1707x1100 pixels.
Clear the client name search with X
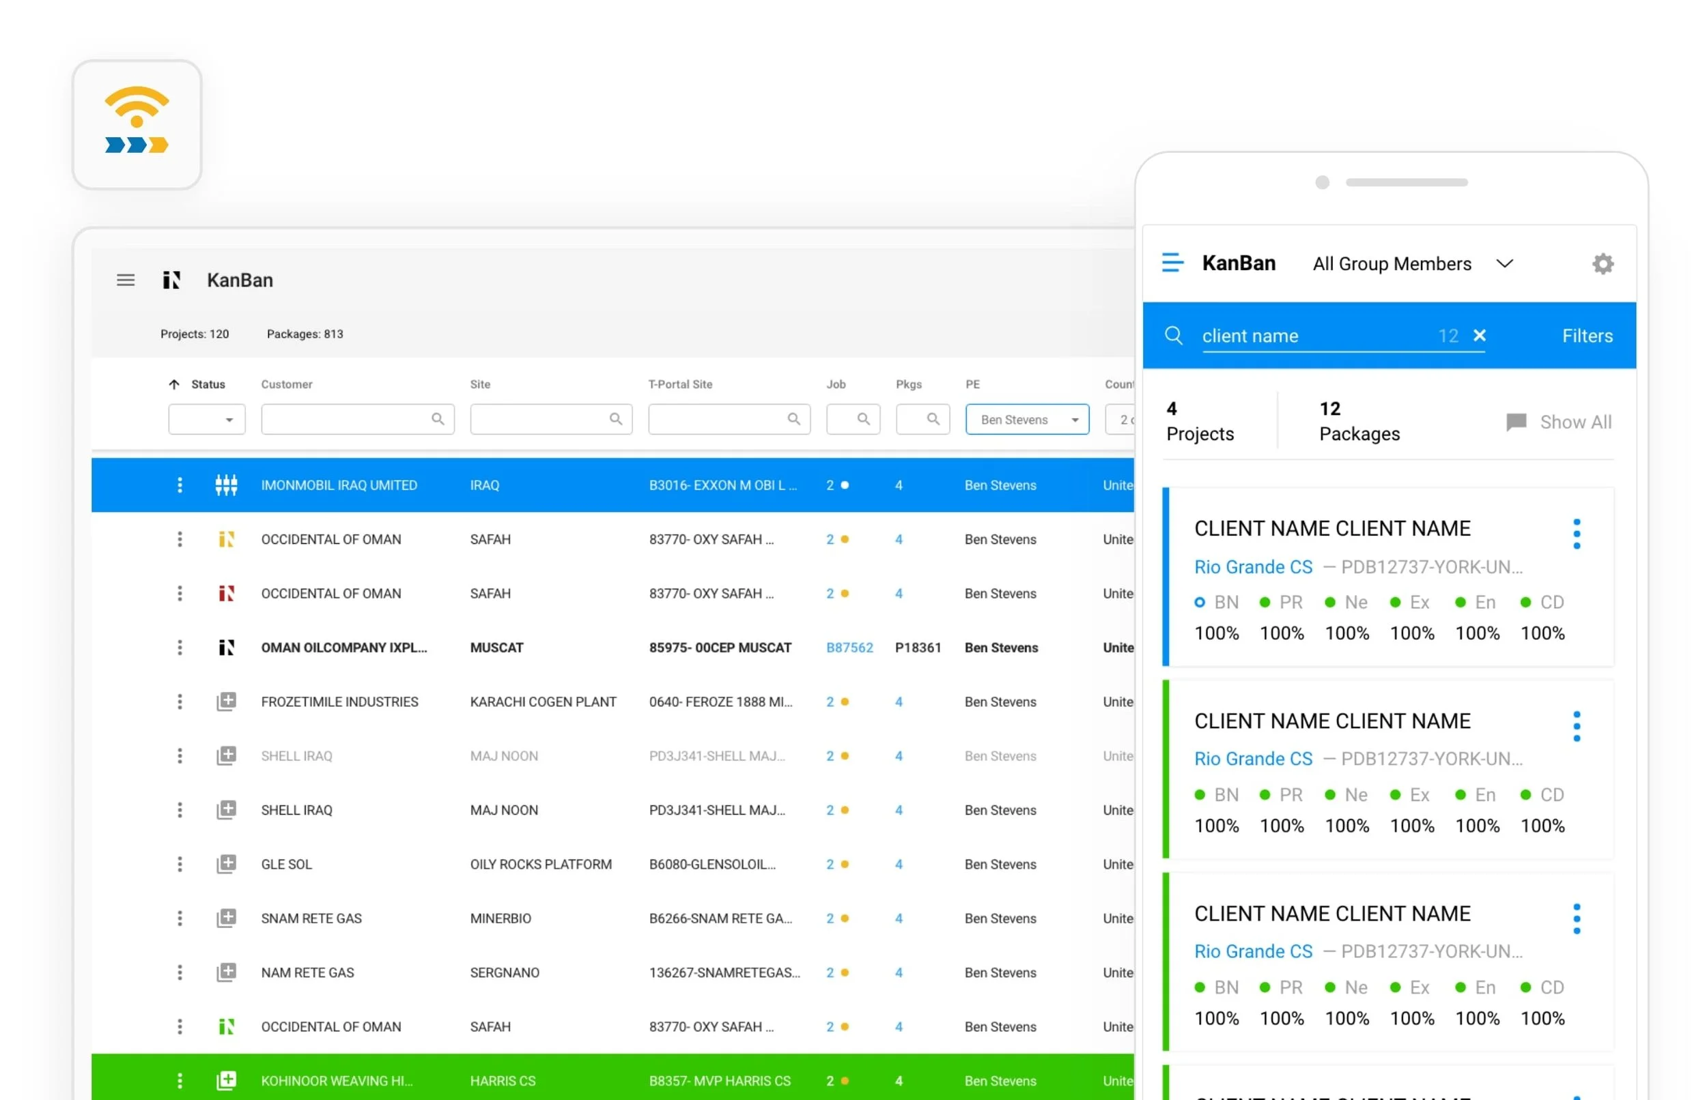pyautogui.click(x=1479, y=335)
